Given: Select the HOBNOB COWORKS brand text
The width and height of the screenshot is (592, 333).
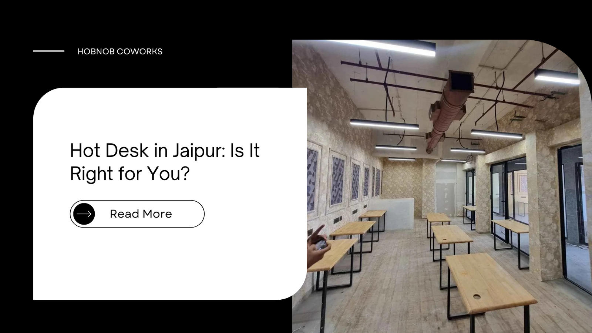Looking at the screenshot, I should [120, 51].
